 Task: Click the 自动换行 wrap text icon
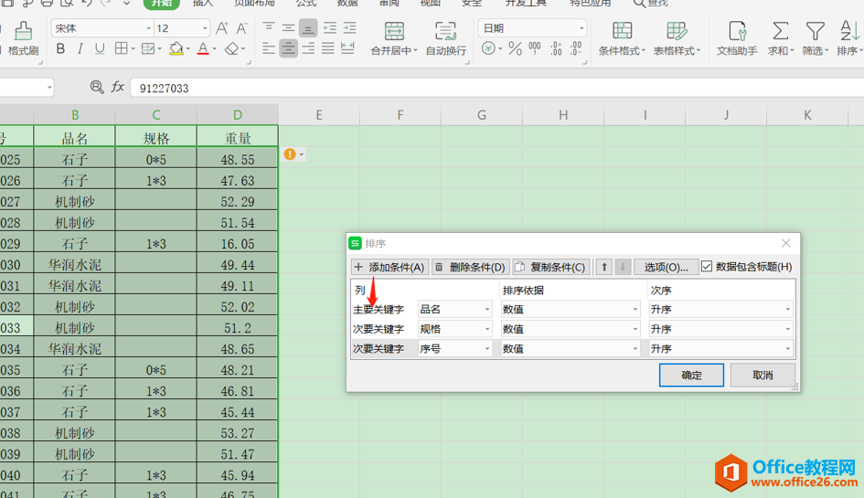(x=446, y=38)
